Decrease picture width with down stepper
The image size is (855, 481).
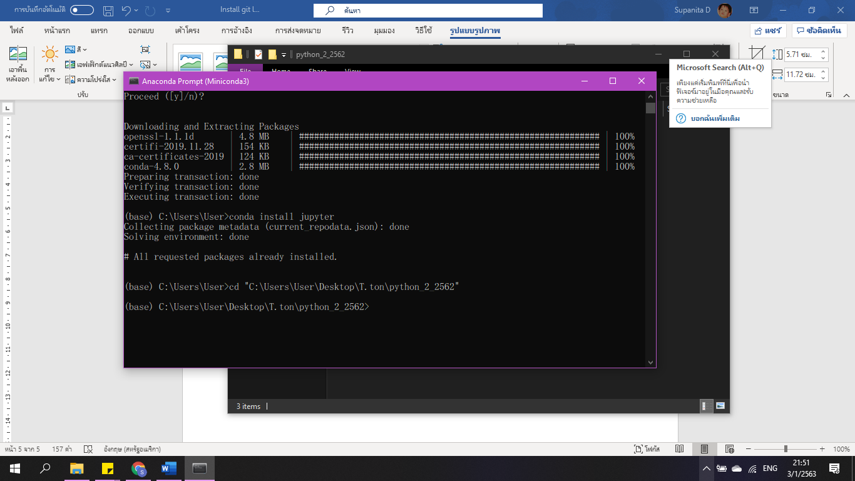823,78
